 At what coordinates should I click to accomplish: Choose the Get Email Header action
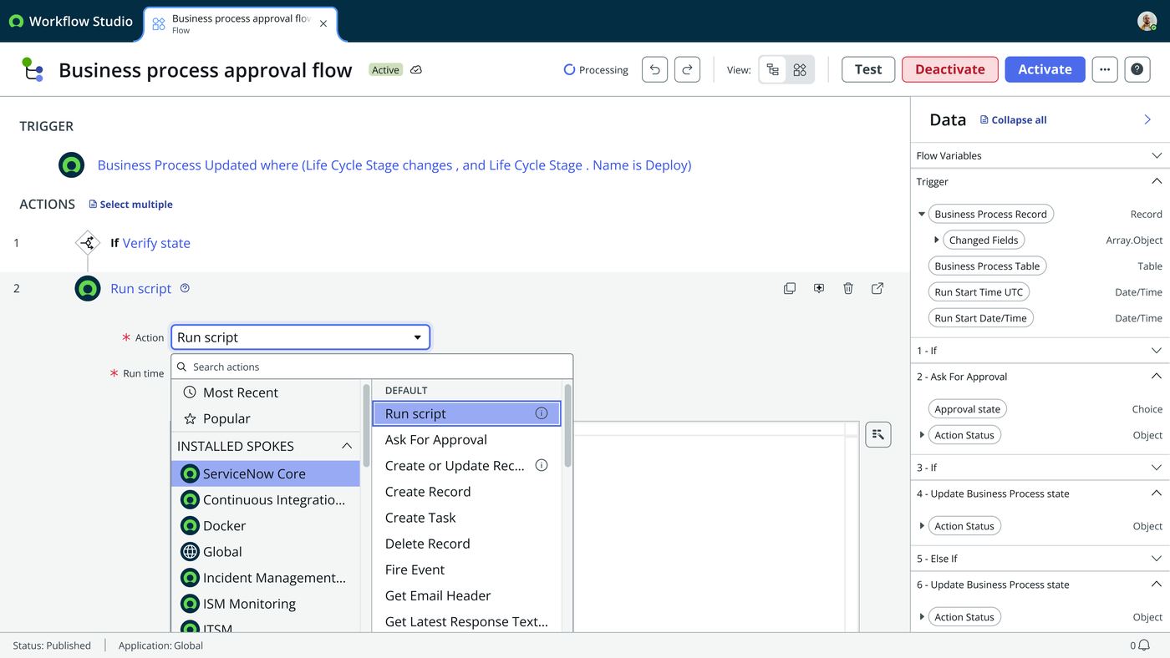466,595
